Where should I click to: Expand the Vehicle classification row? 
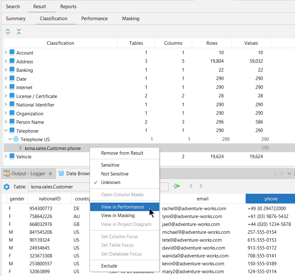click(6, 156)
